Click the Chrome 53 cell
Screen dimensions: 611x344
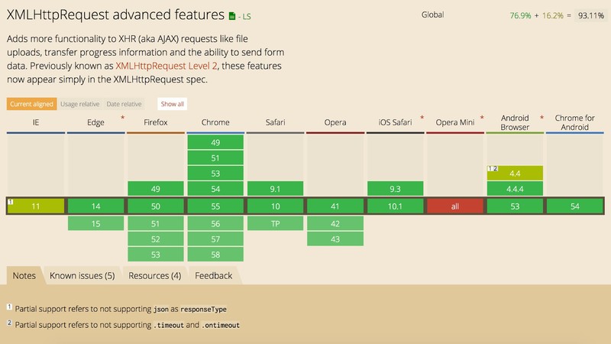coord(215,174)
